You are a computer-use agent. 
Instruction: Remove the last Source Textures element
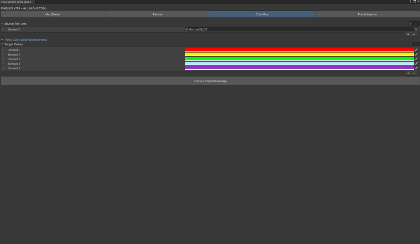414,34
